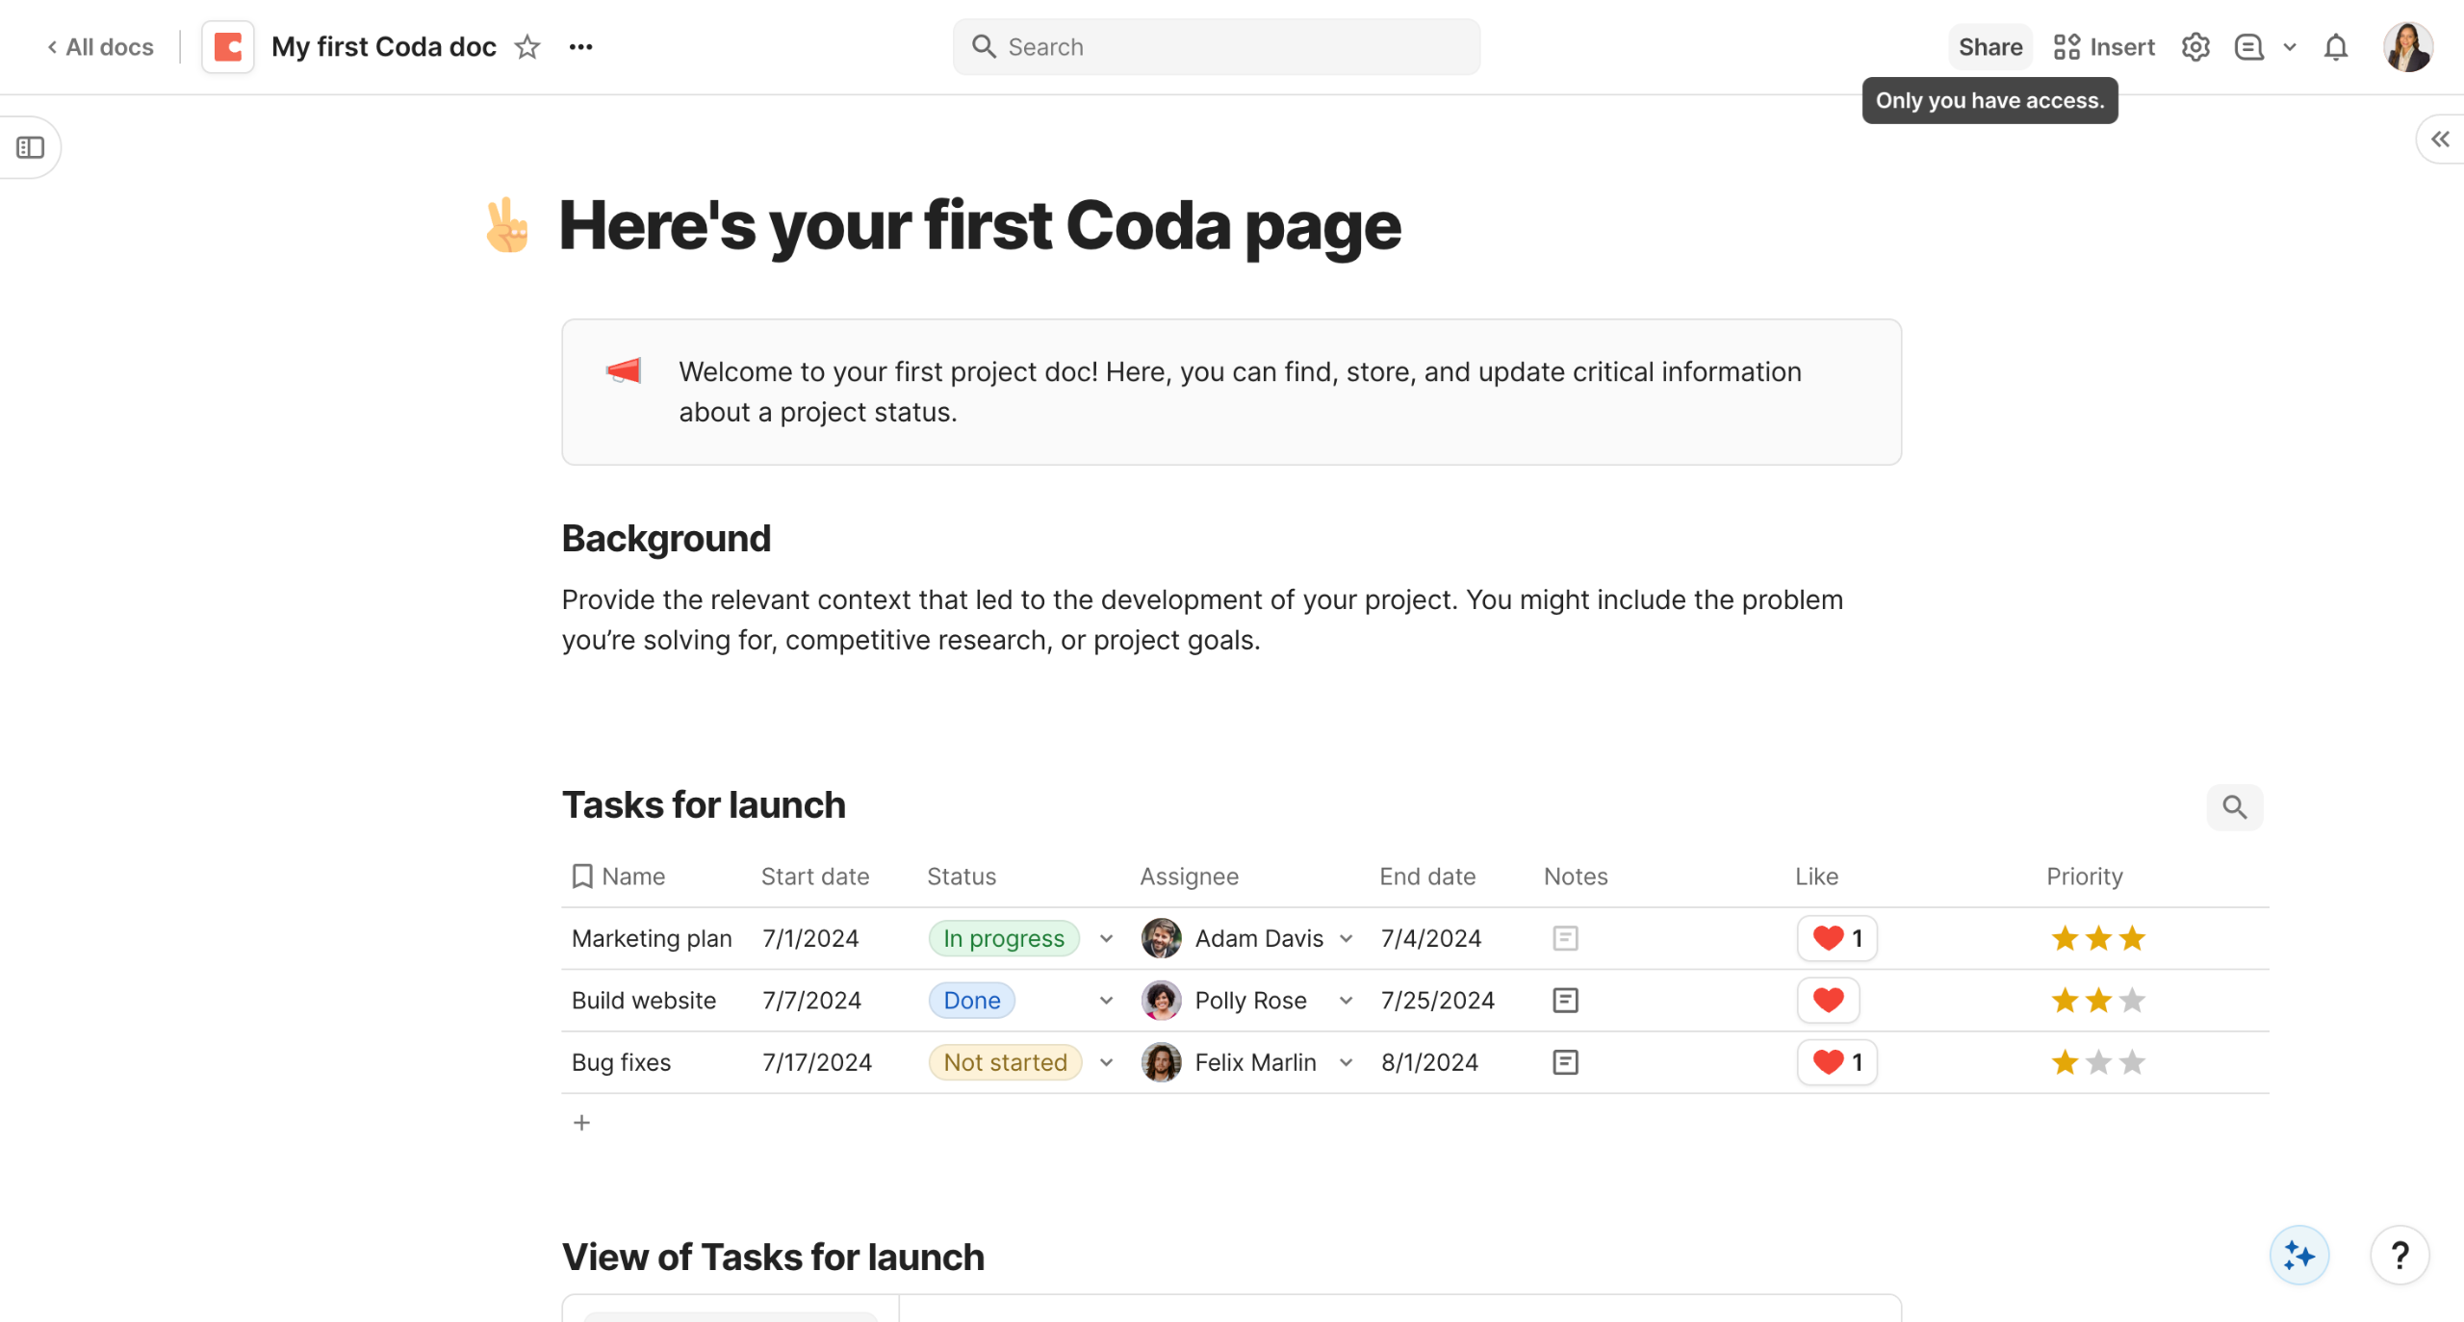Open the doc more options ellipsis
The image size is (2464, 1322).
(580, 47)
